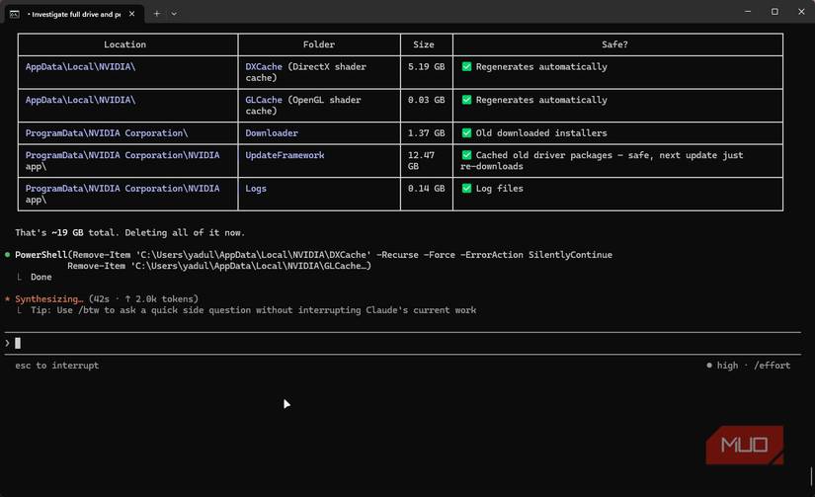This screenshot has width=815, height=497.
Task: Close the terminal window
Action: pyautogui.click(x=801, y=12)
